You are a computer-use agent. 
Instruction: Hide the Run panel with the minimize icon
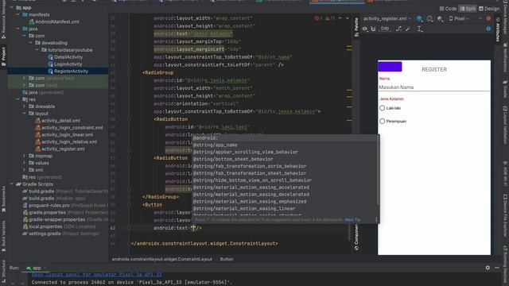coord(497,268)
